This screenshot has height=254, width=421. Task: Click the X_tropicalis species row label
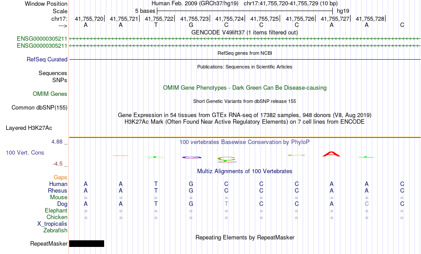52,224
